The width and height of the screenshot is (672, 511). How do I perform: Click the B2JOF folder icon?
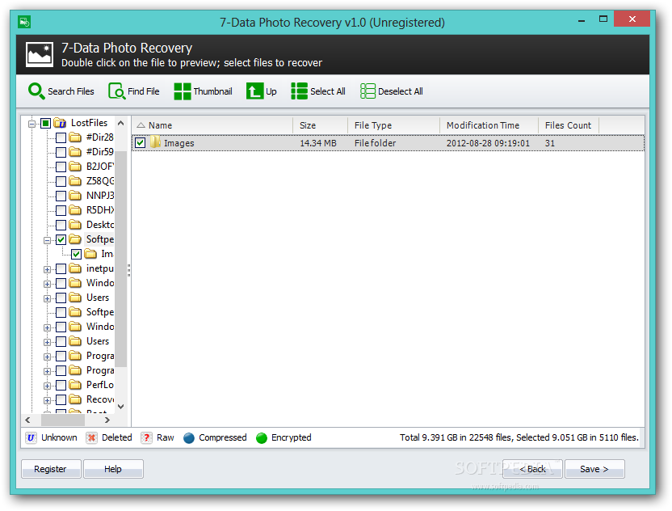click(75, 167)
